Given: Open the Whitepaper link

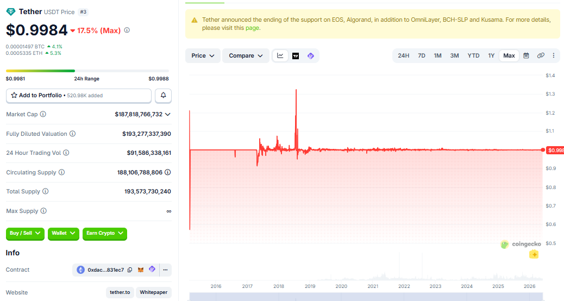Looking at the screenshot, I should tap(154, 292).
